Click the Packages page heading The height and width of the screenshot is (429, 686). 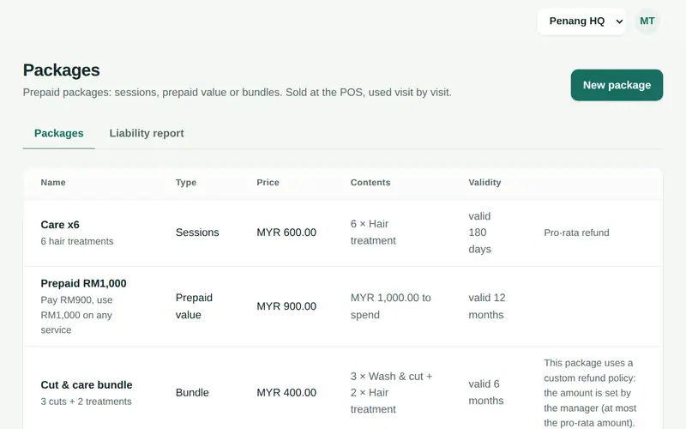[x=61, y=70]
